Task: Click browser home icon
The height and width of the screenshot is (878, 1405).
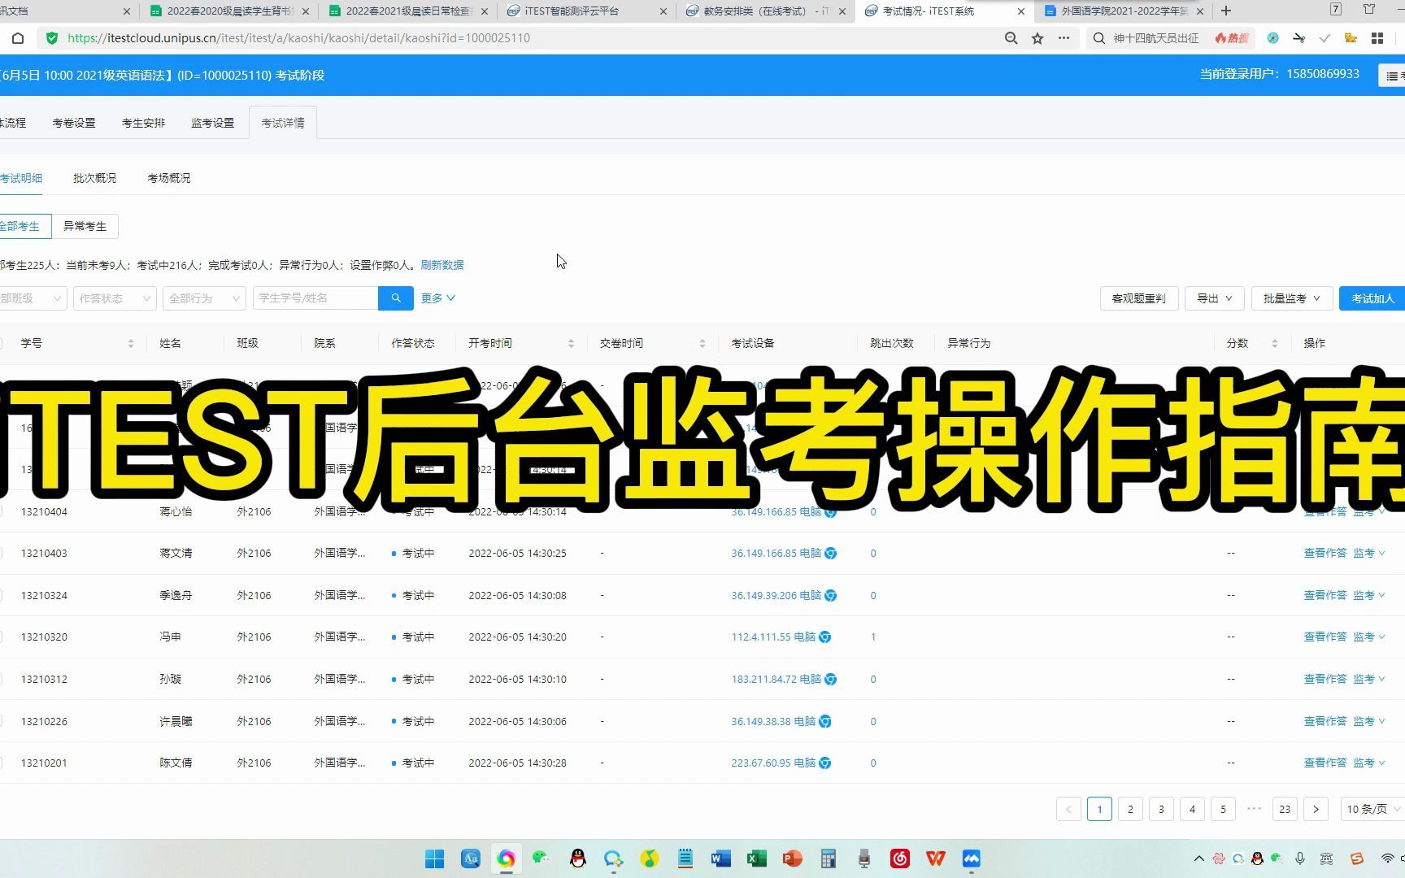Action: 18,38
